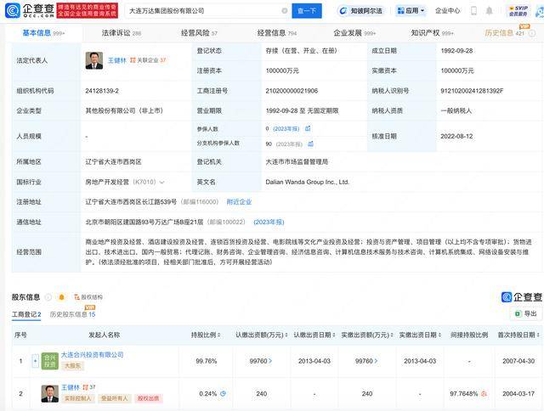
Task: Switch to 历史信息 tab
Action: [x=504, y=33]
